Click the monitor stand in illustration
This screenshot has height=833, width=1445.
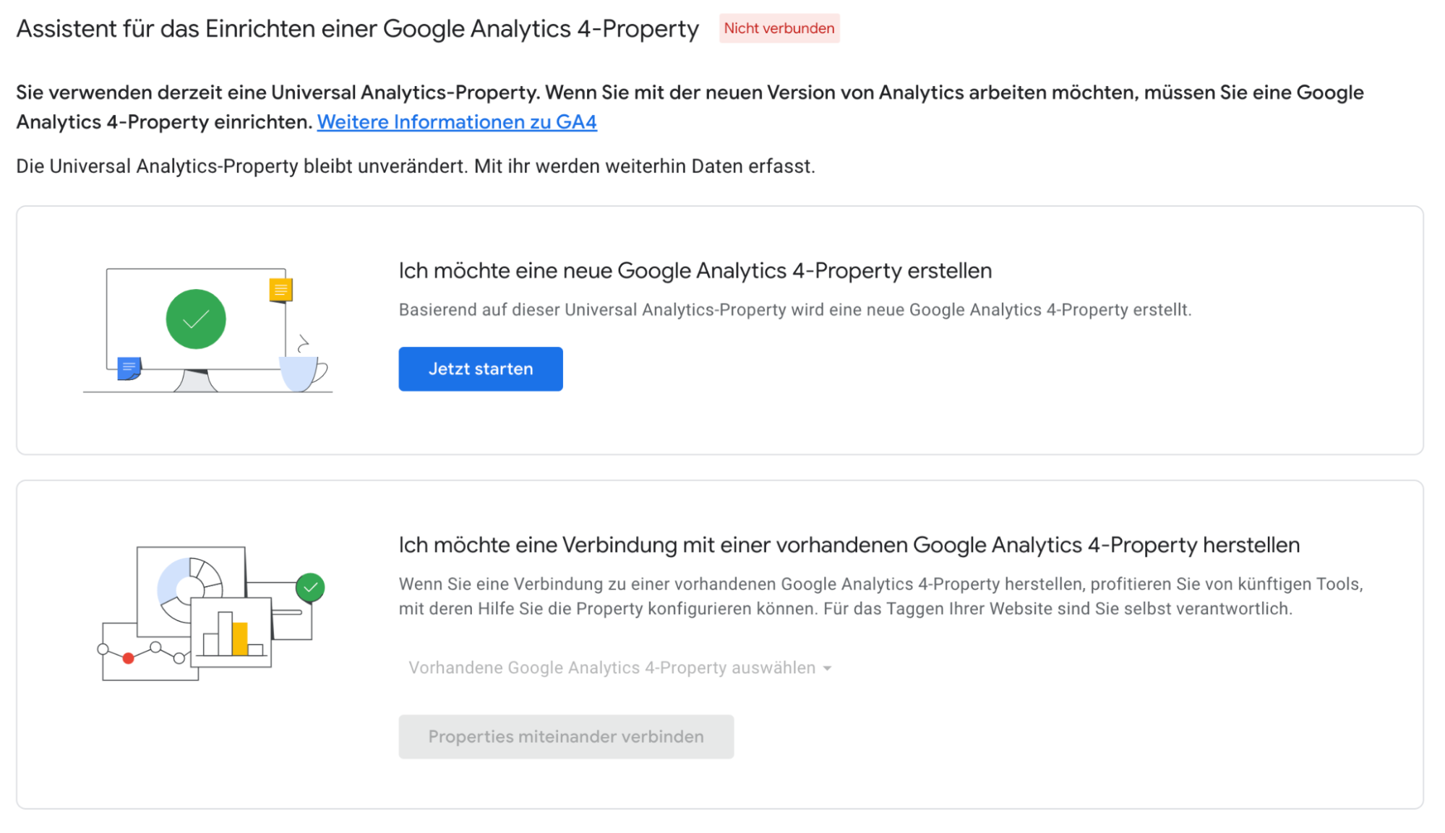195,381
